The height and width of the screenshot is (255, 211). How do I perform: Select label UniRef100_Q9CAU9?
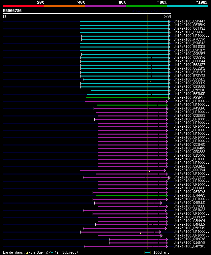(189, 83)
